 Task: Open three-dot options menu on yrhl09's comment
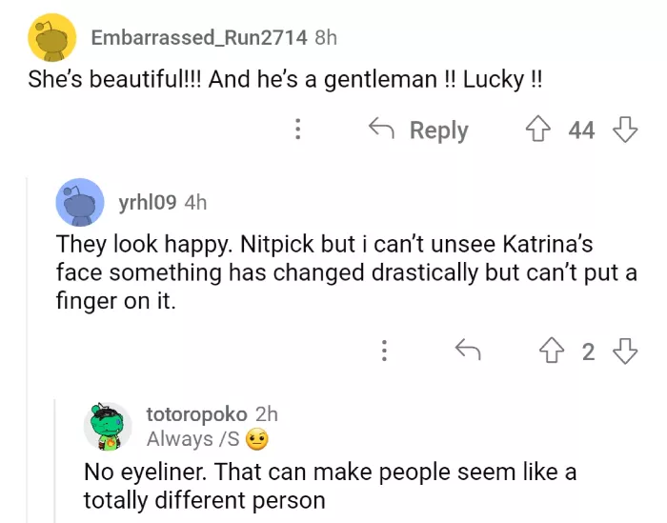tap(384, 352)
